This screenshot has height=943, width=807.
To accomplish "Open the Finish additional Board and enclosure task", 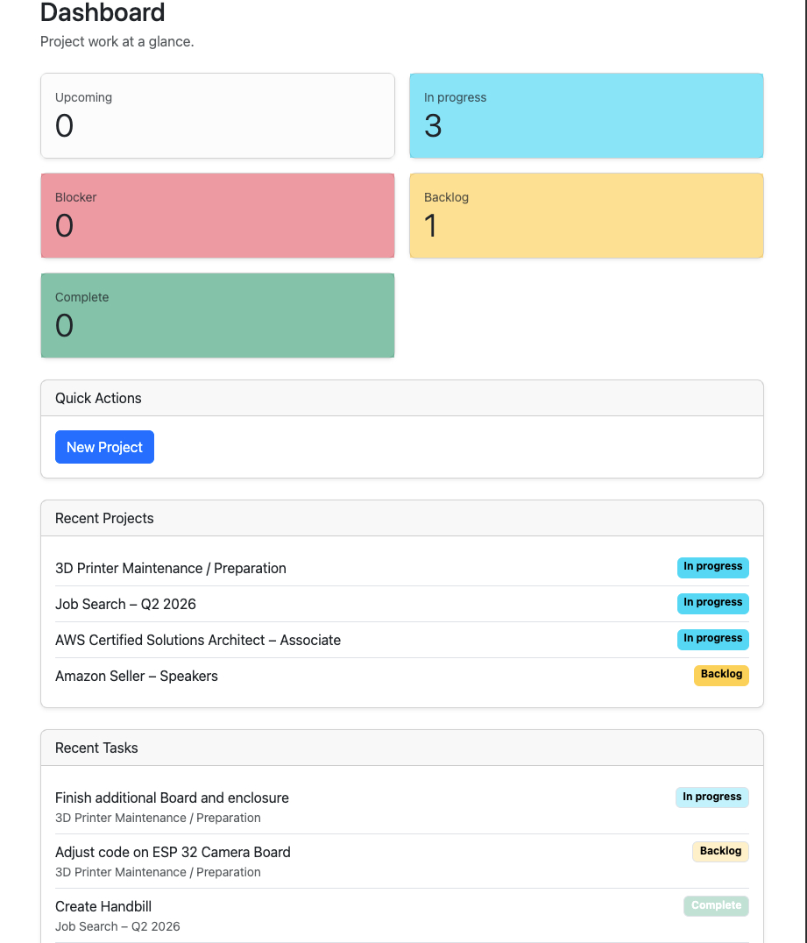I will point(172,798).
